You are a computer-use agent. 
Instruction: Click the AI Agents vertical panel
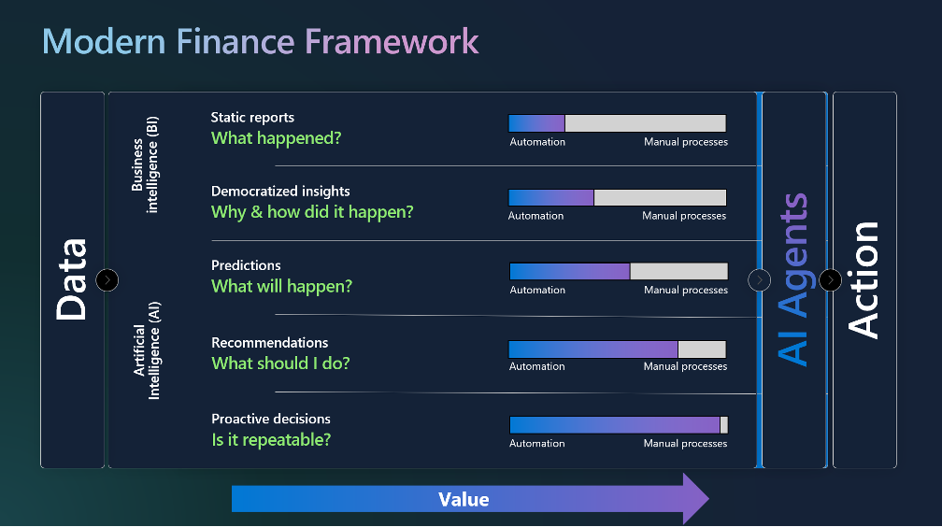tap(794, 280)
